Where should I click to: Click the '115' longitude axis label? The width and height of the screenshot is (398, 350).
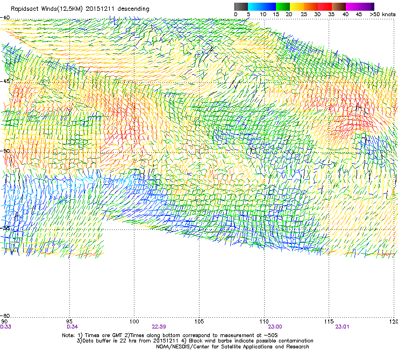tap(329, 322)
